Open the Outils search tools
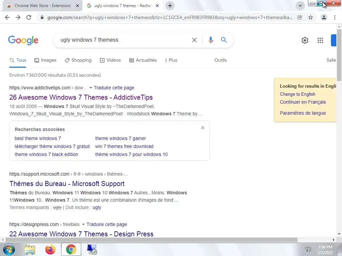This screenshot has width=342, height=256. [x=220, y=60]
